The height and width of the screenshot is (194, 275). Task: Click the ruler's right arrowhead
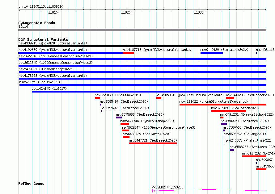[265, 10]
